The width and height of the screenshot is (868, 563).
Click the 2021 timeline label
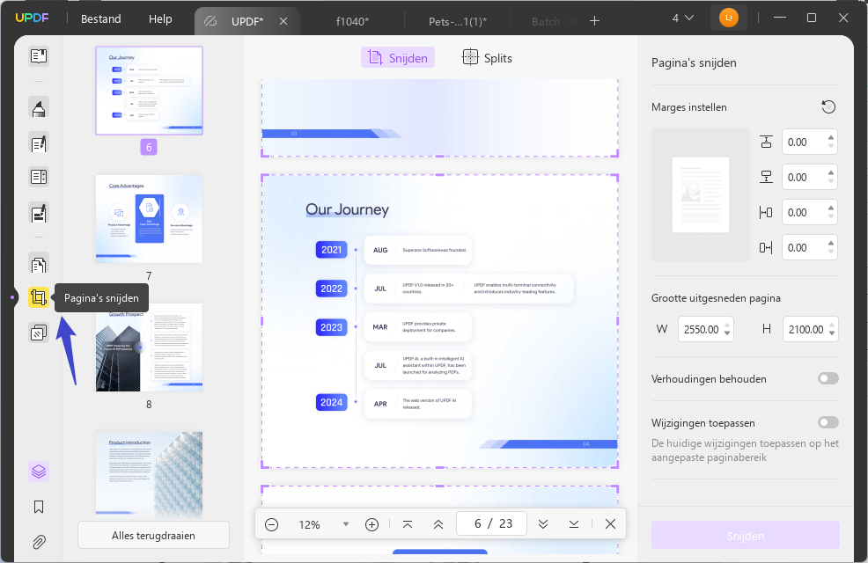(x=331, y=250)
